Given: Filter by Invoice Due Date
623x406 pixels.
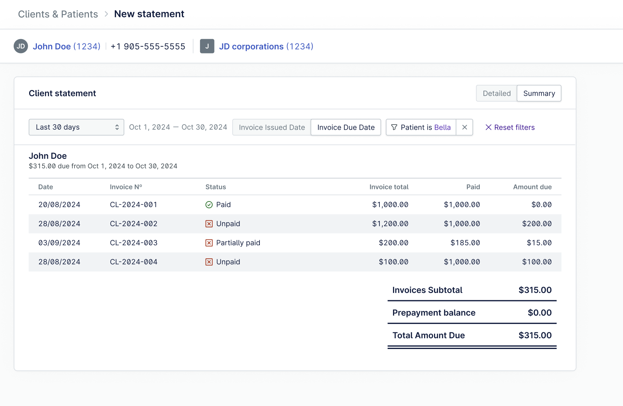Looking at the screenshot, I should coord(346,127).
